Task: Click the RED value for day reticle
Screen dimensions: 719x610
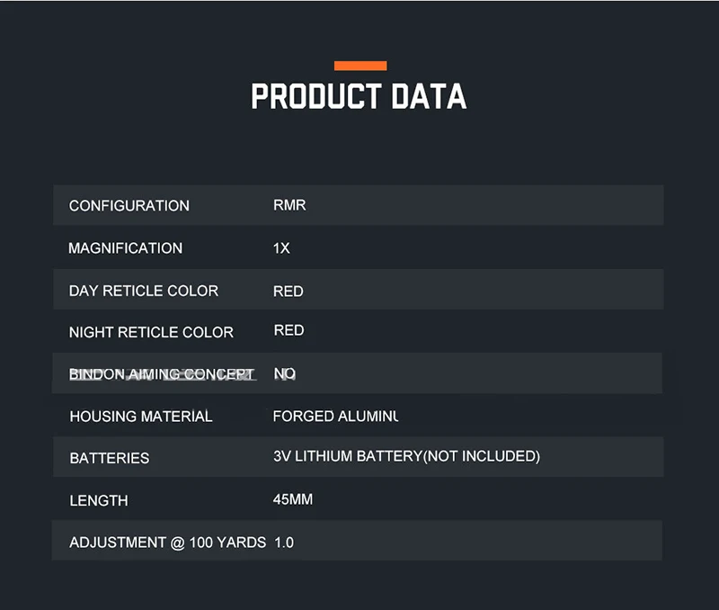Action: (x=288, y=292)
